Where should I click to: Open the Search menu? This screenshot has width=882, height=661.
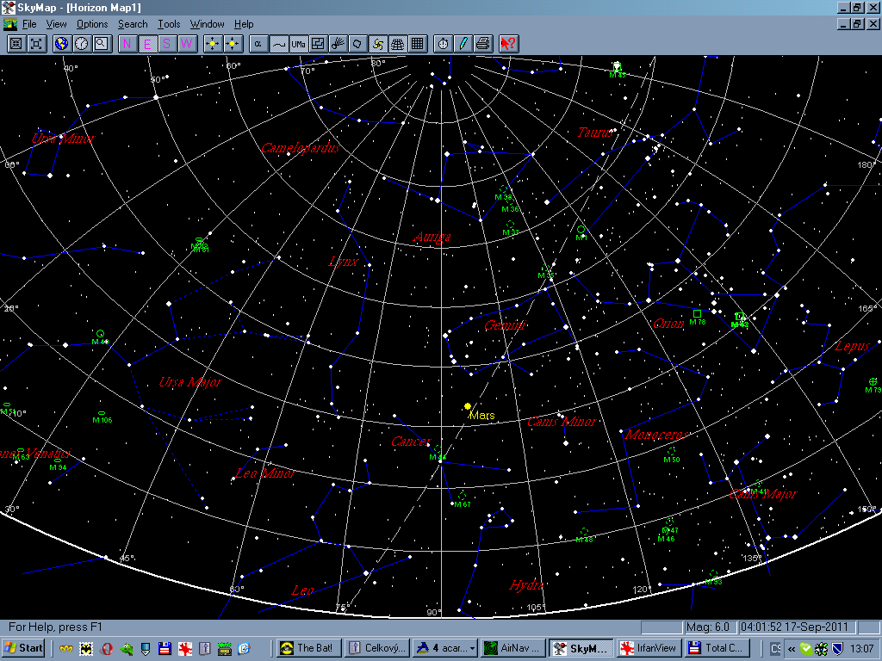click(133, 24)
